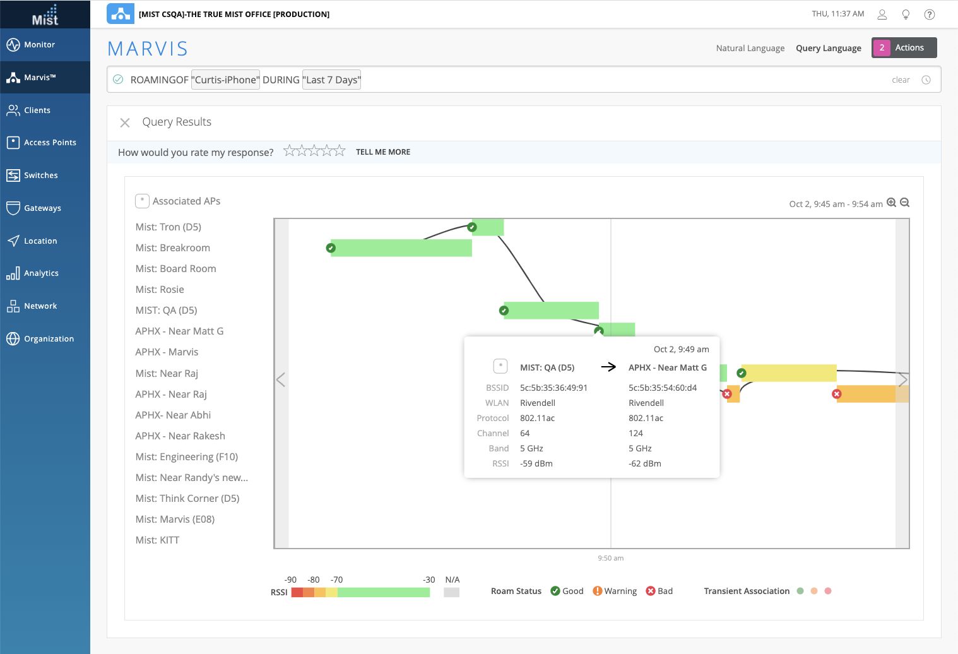Image resolution: width=958 pixels, height=654 pixels.
Task: Click the yellow roam bar segment
Action: pyautogui.click(x=789, y=373)
